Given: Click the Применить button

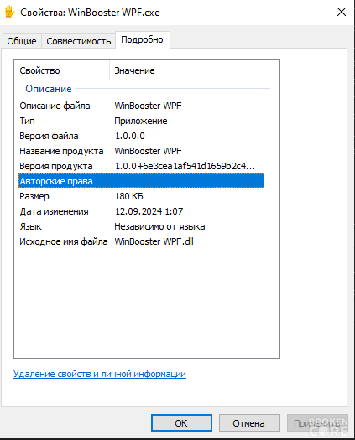Looking at the screenshot, I should [x=317, y=423].
